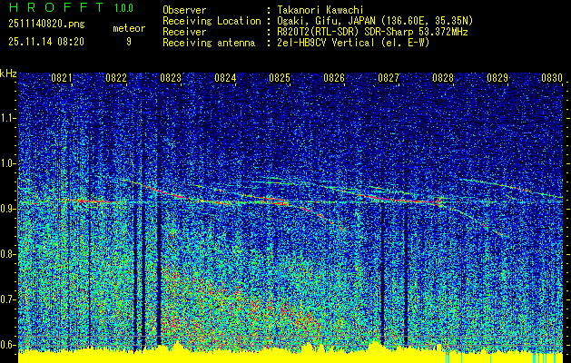Click the 0826 time marker
The width and height of the screenshot is (571, 363).
[334, 77]
